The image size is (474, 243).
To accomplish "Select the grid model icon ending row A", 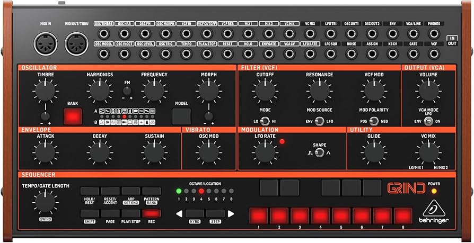I will point(153,111).
